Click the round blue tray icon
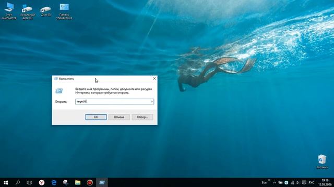The width and height of the screenshot is (334, 187). point(287,182)
